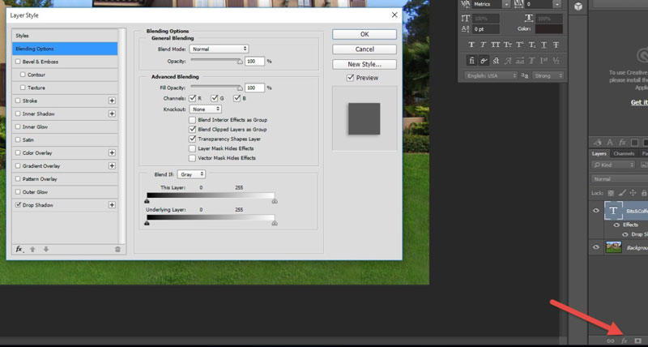Click the Cancel button
The height and width of the screenshot is (347, 648).
tap(364, 49)
